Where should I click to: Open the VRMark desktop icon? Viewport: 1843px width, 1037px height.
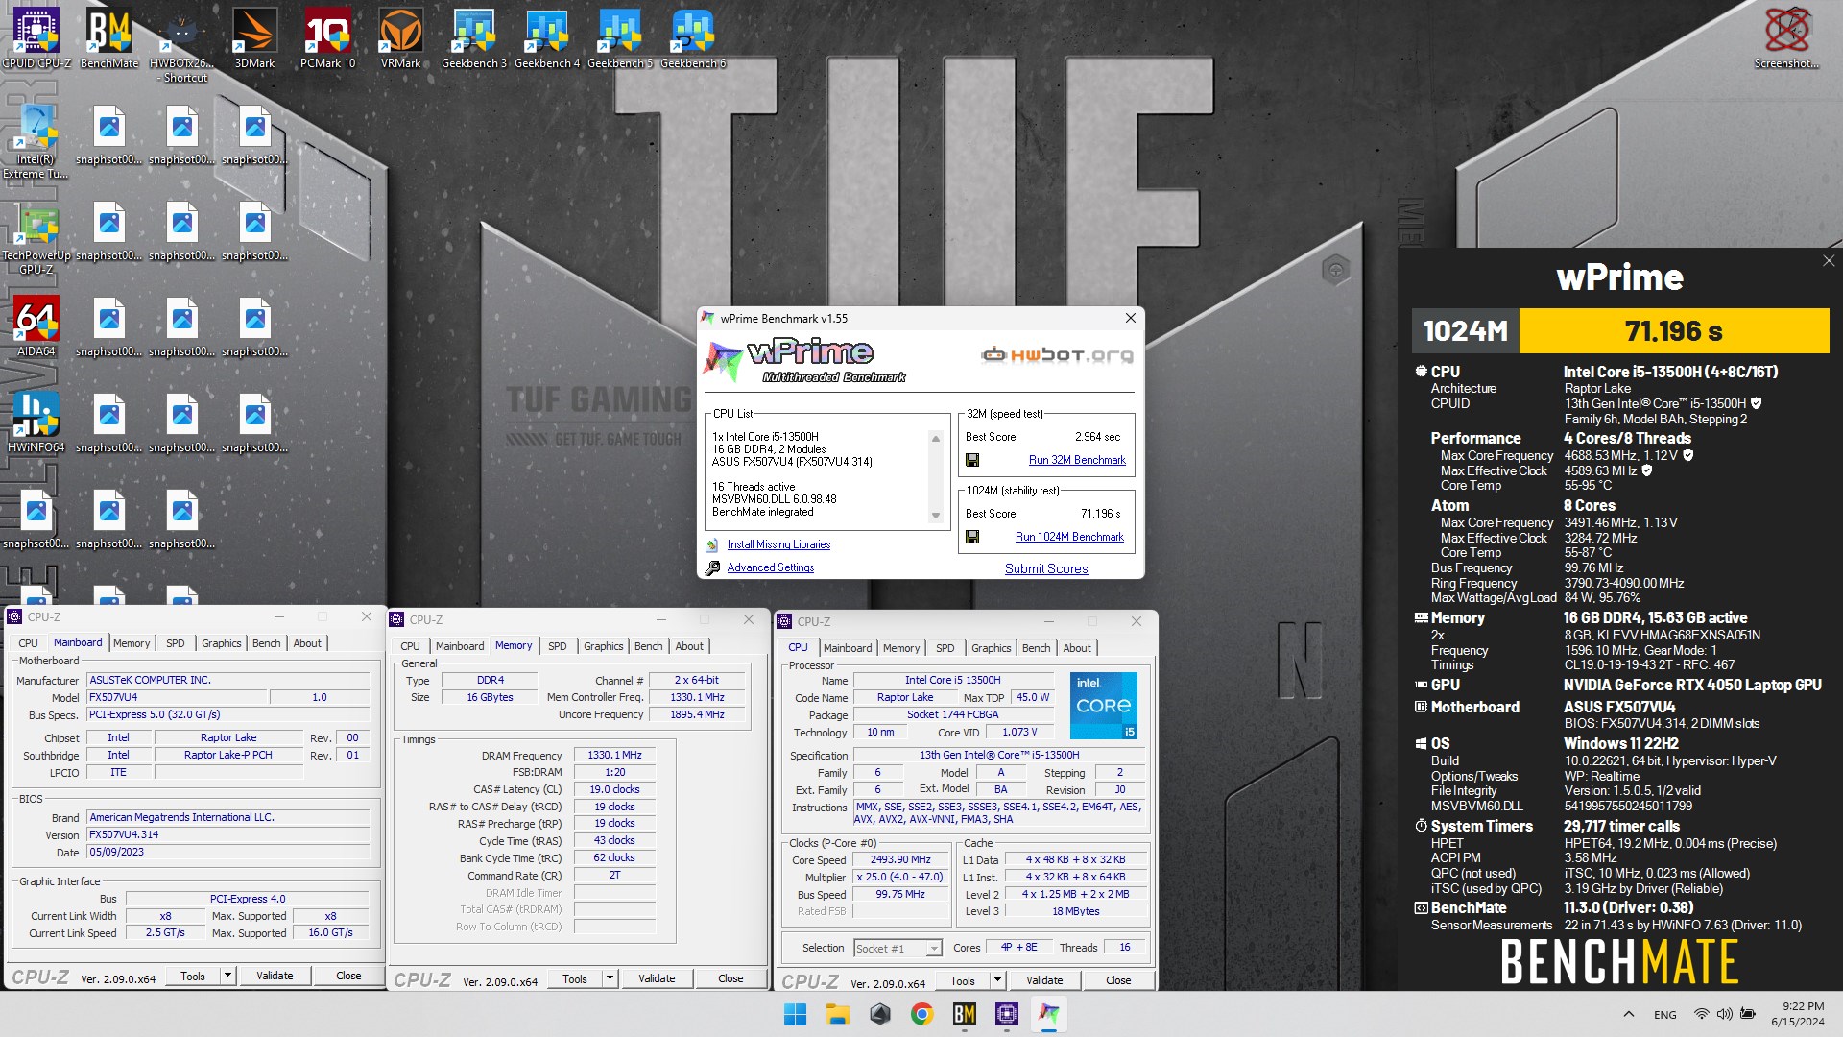point(401,38)
